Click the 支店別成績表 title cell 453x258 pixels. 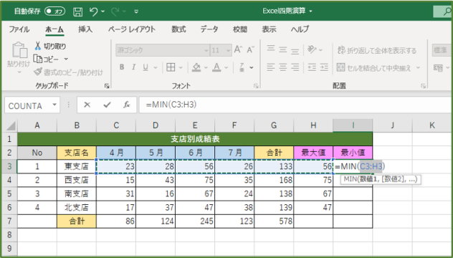tap(195, 139)
